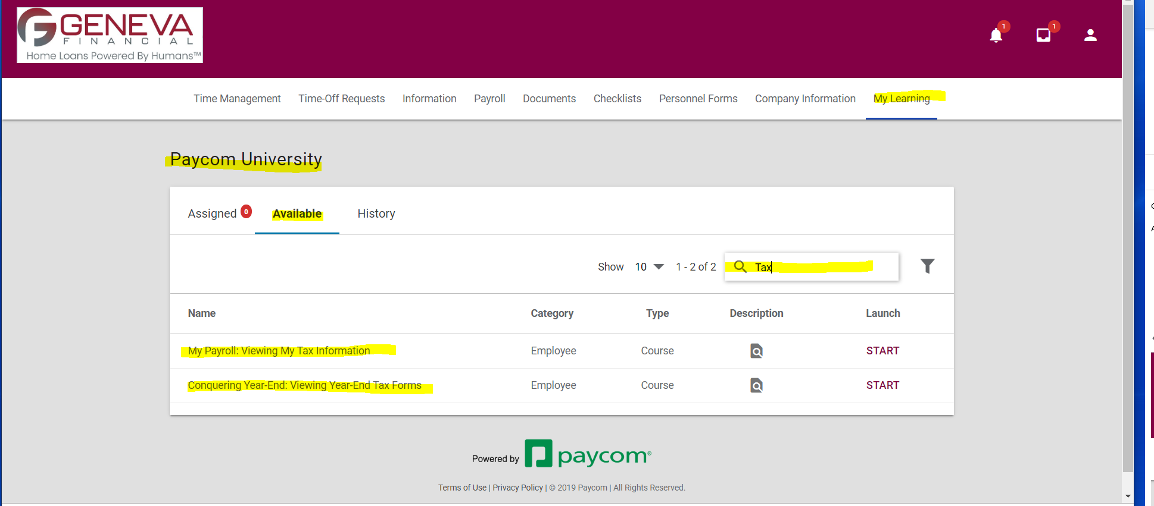The image size is (1154, 506).
Task: Open the Privacy Policy link
Action: pyautogui.click(x=517, y=488)
